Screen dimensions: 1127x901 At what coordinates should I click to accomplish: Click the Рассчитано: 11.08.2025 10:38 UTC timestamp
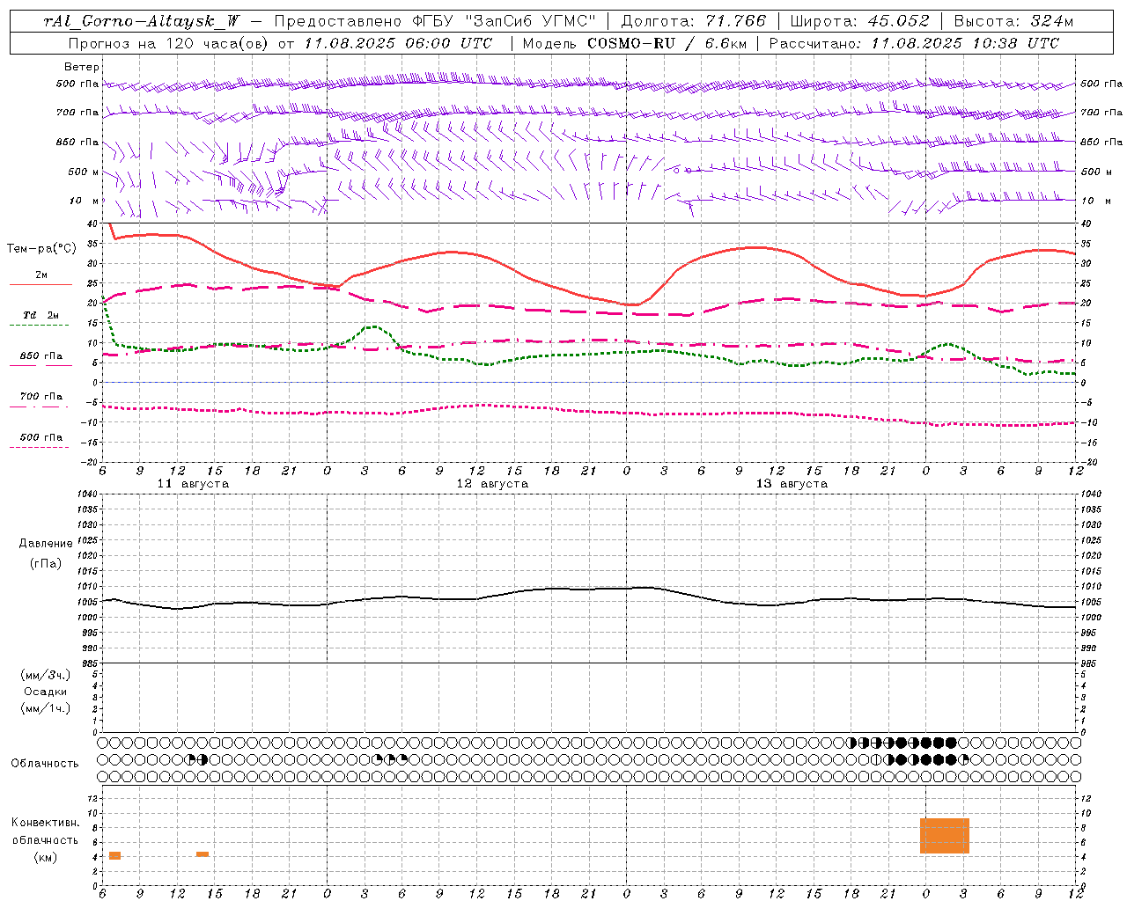tap(914, 43)
